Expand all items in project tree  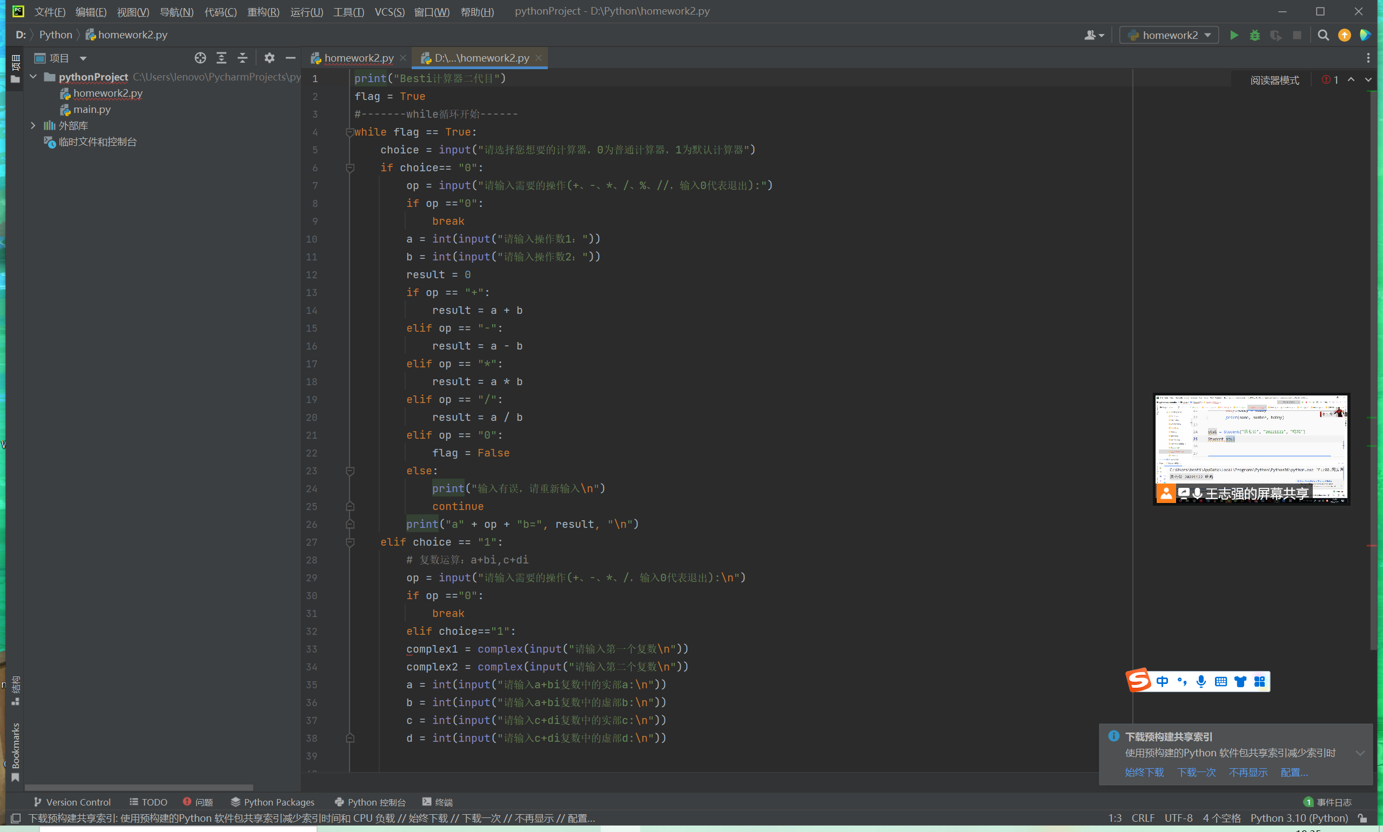(221, 58)
